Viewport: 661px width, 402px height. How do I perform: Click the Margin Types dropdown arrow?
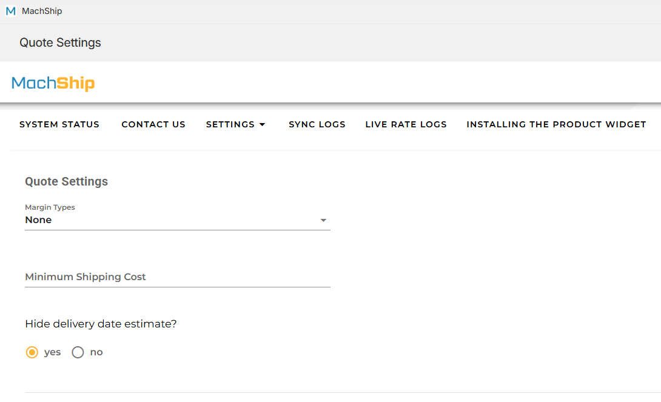click(x=323, y=220)
